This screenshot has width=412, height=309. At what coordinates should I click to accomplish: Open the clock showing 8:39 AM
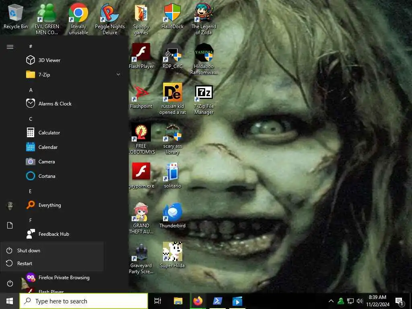[377, 301]
